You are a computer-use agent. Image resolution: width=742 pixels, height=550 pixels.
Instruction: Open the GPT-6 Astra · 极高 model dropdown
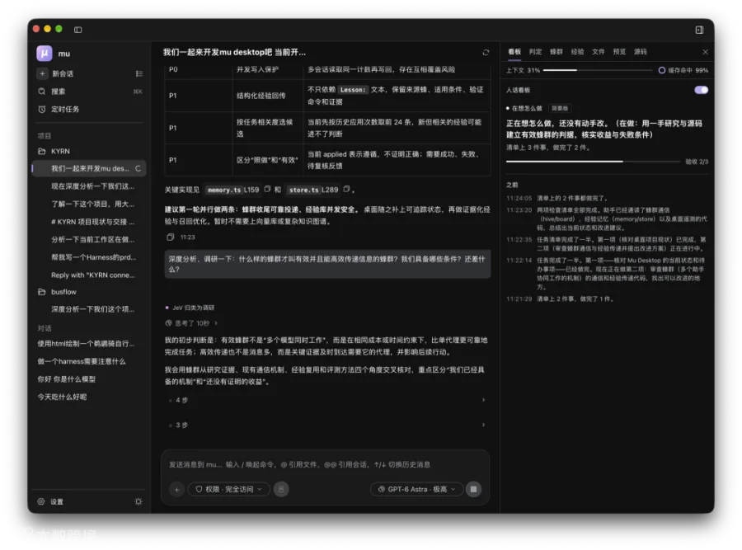click(416, 489)
